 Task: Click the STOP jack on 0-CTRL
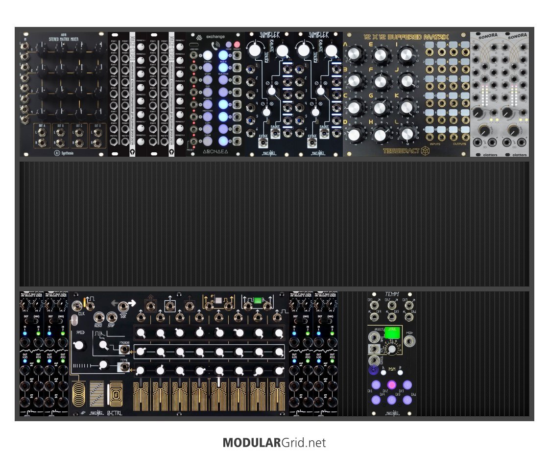click(111, 317)
